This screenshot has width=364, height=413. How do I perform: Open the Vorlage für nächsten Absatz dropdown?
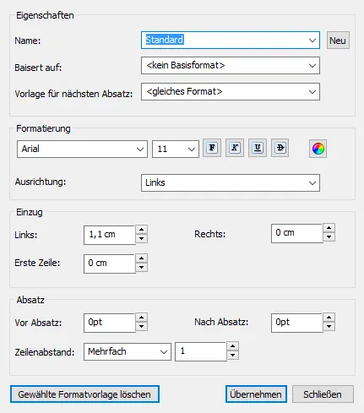coord(312,92)
